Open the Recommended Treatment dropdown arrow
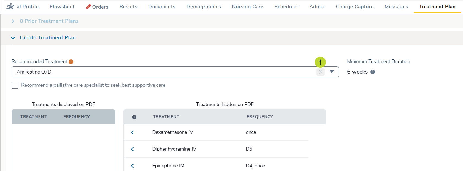 (332, 72)
